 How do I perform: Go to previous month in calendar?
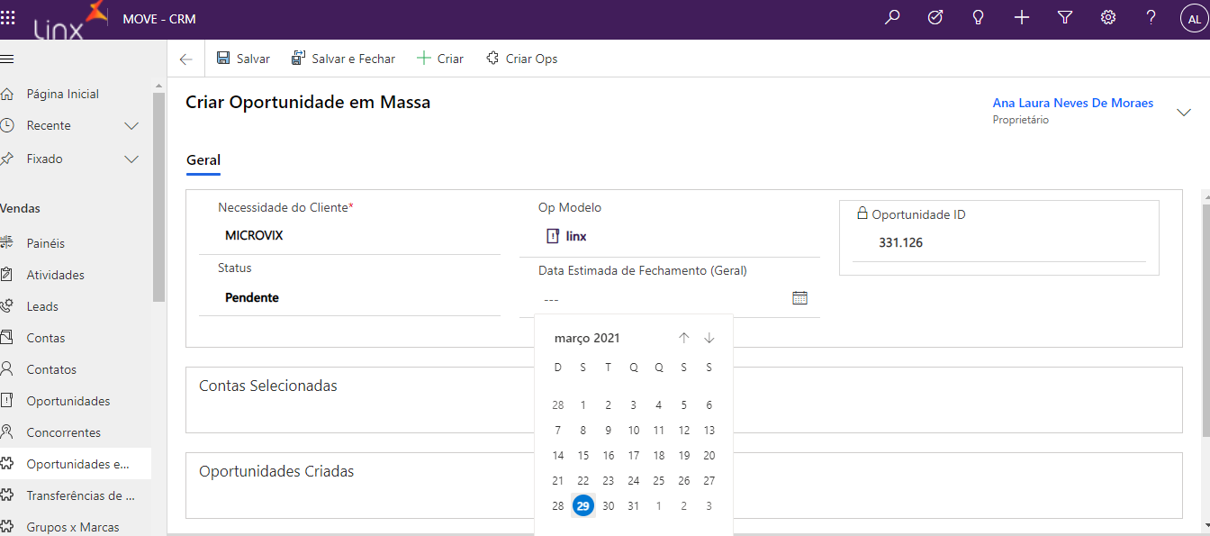pos(684,338)
